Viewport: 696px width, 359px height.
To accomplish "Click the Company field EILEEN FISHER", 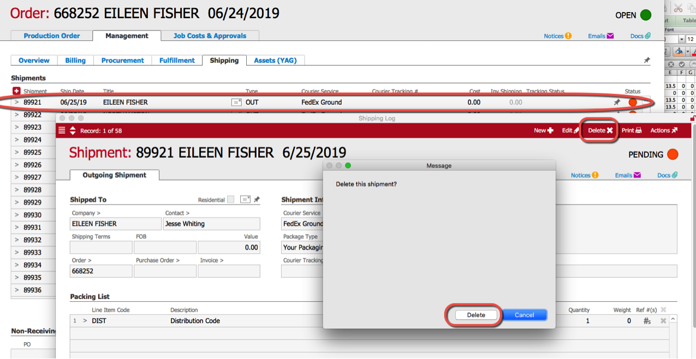I will [116, 224].
